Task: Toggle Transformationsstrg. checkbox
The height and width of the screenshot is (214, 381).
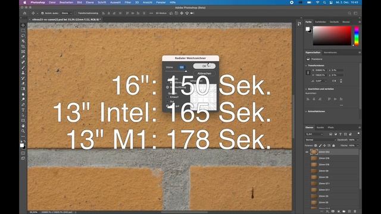Action: pos(76,13)
